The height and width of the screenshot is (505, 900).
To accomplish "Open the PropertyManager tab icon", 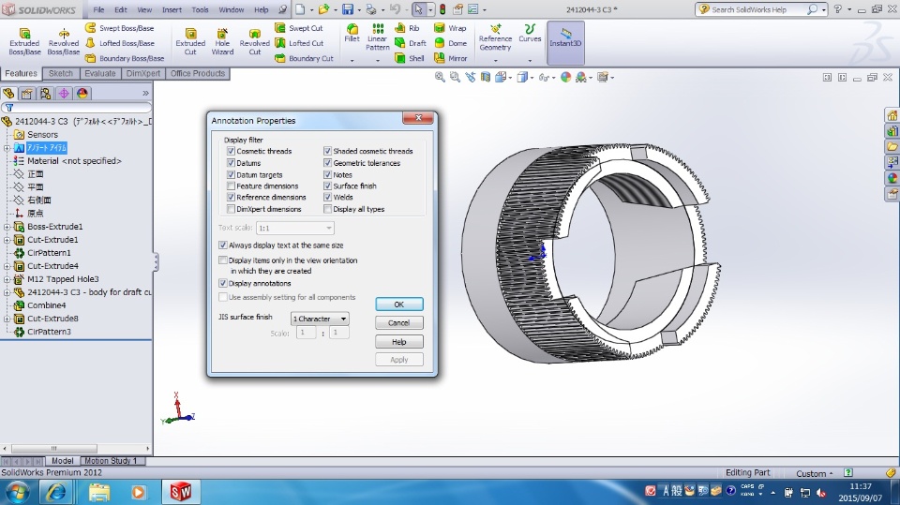I will tap(27, 94).
